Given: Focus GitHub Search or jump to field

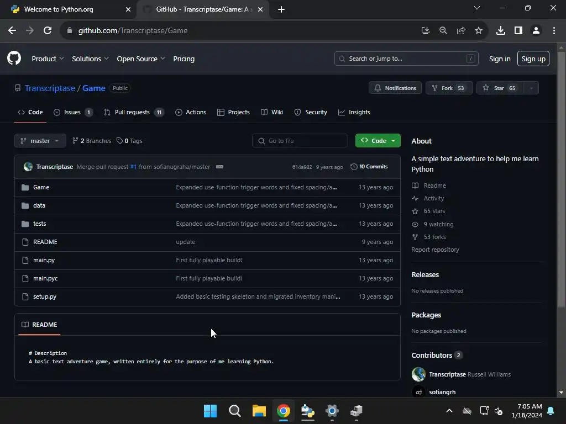Looking at the screenshot, I should tap(406, 59).
